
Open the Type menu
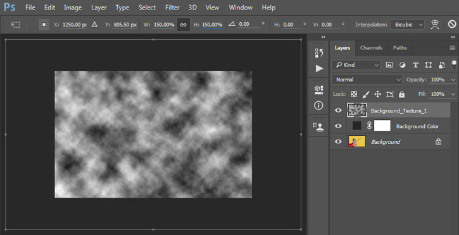(122, 8)
